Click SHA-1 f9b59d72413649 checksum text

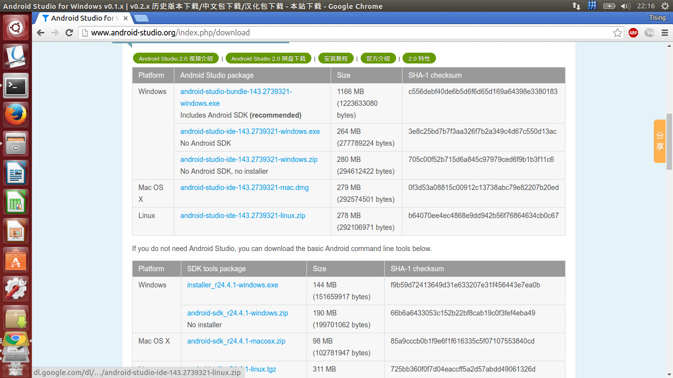pos(465,285)
